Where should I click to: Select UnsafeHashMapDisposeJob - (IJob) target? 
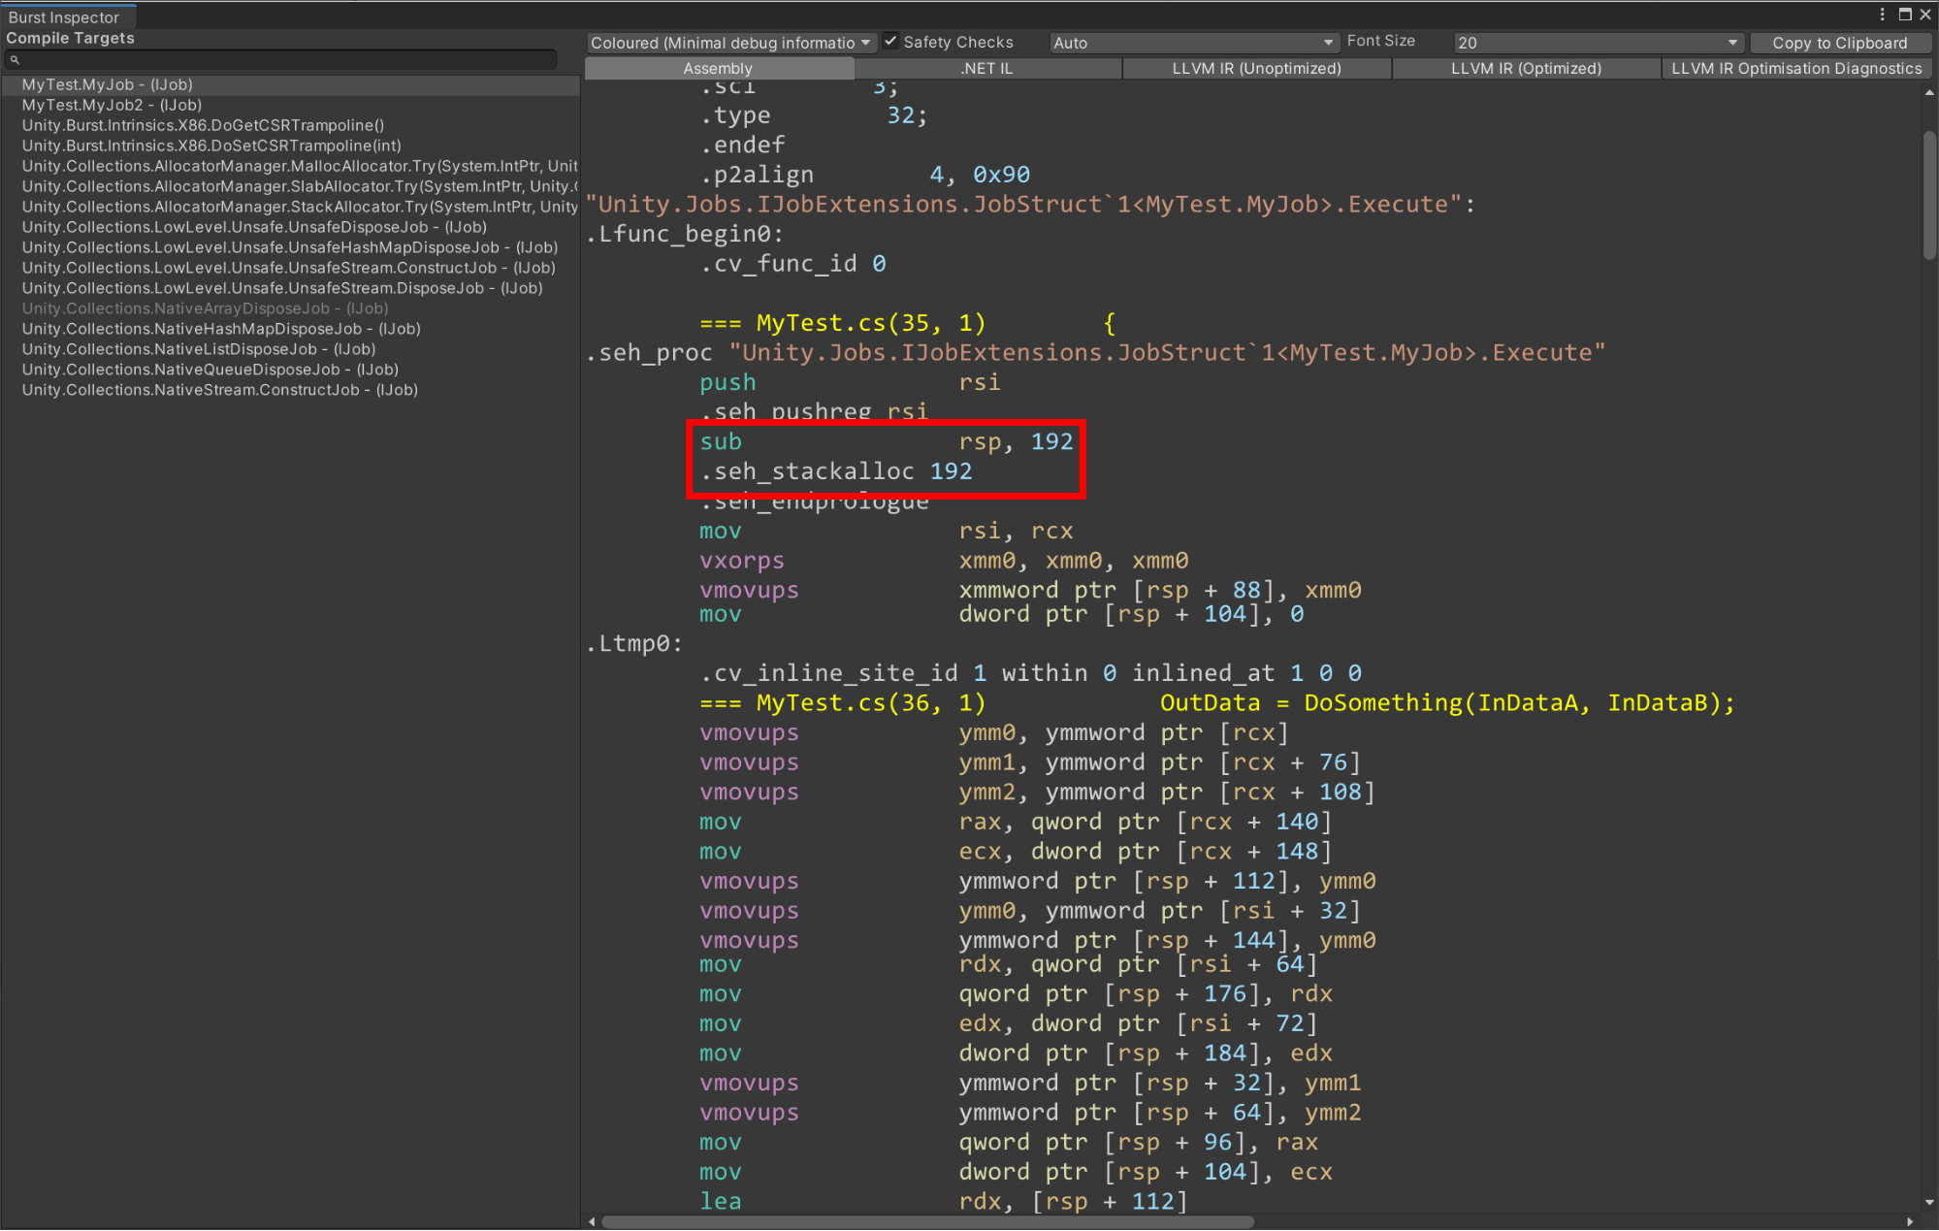coord(290,247)
